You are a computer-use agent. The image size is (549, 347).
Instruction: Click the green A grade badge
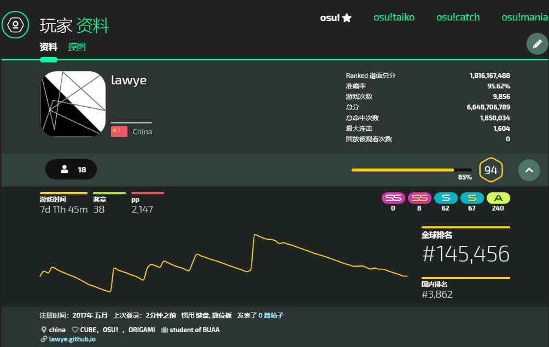click(498, 198)
